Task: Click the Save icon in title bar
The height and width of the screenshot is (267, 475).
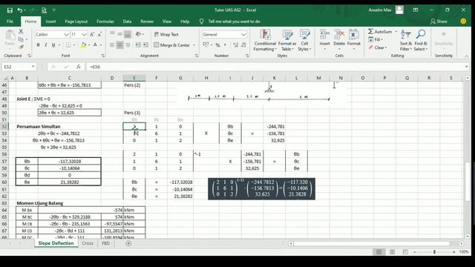Action: pos(10,10)
